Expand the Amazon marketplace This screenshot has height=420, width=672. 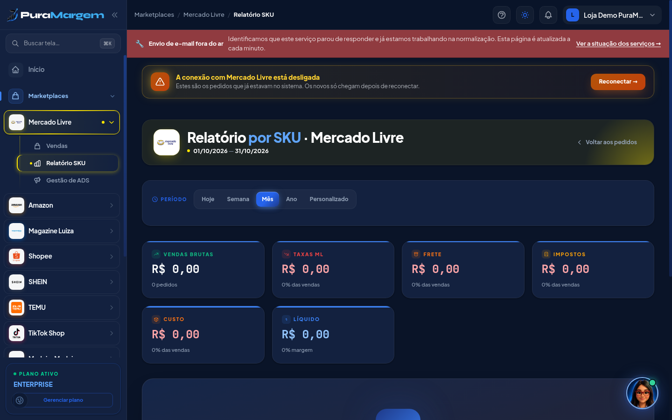coord(62,205)
